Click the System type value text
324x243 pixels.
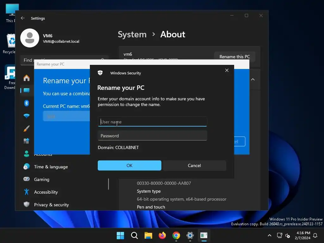click(x=182, y=199)
